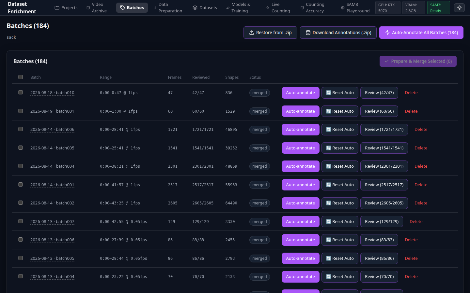470x293 pixels.
Task: Delete the 2026-08-14 batch002 row
Action: click(x=421, y=203)
